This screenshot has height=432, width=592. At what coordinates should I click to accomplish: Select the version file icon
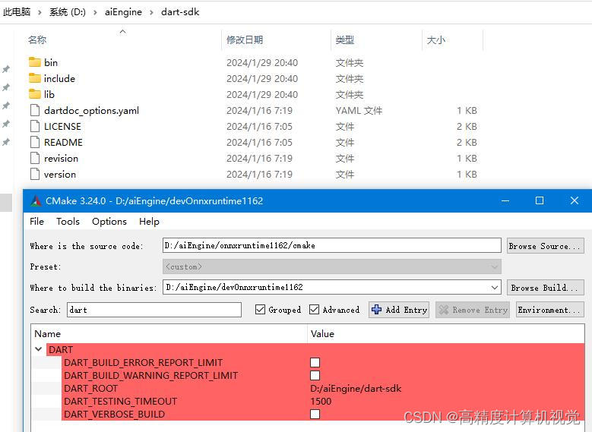point(35,174)
